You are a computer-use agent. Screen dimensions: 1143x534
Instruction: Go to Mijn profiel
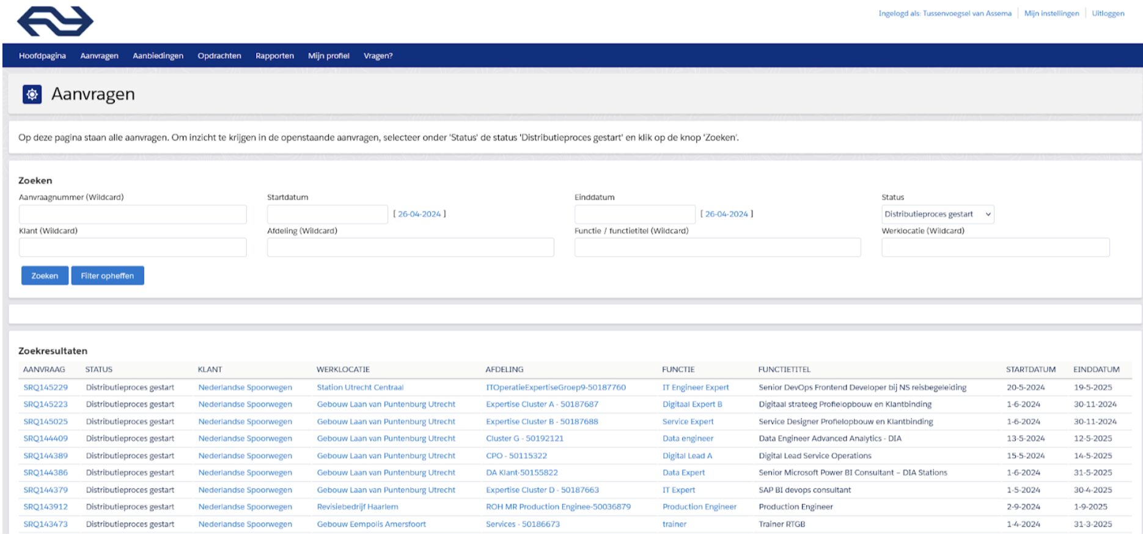click(x=328, y=56)
